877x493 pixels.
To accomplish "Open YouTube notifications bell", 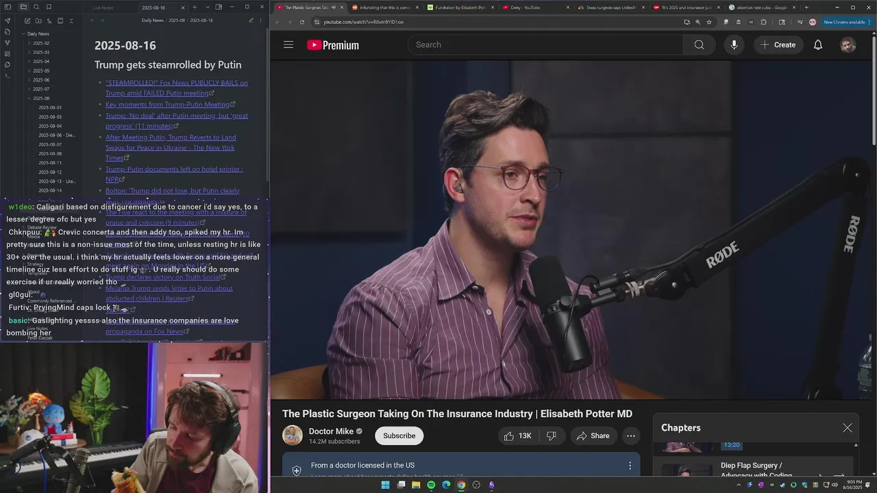I will 818,45.
